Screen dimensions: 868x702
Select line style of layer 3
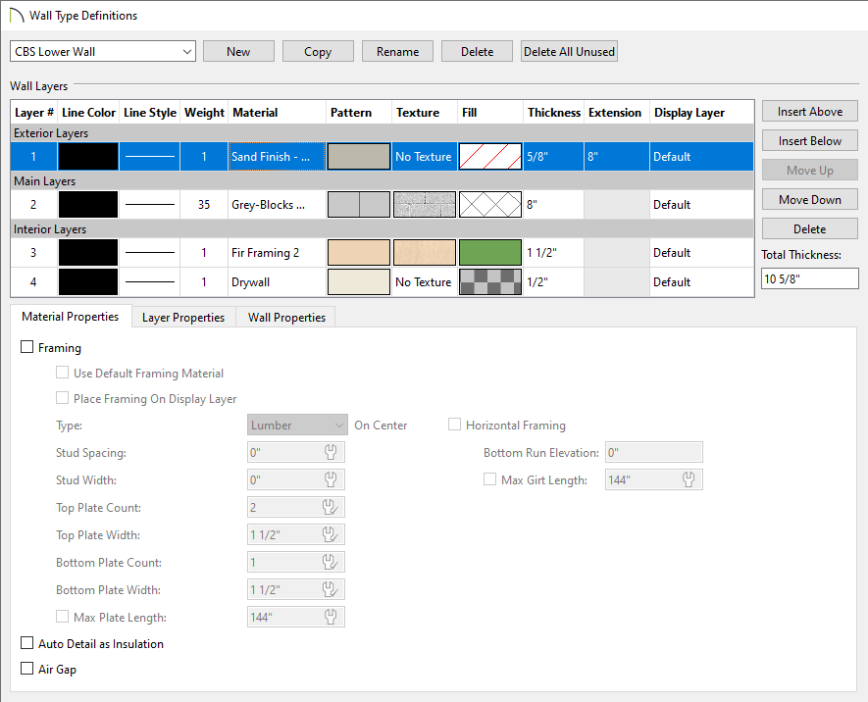149,253
